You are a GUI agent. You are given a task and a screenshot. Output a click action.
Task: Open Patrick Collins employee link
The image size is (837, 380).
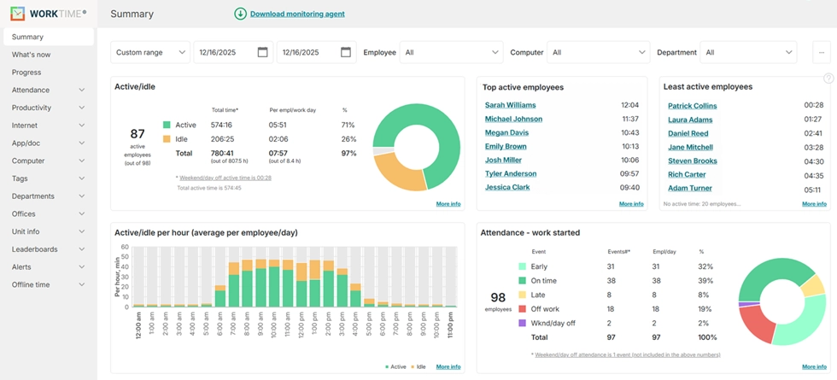pyautogui.click(x=692, y=106)
